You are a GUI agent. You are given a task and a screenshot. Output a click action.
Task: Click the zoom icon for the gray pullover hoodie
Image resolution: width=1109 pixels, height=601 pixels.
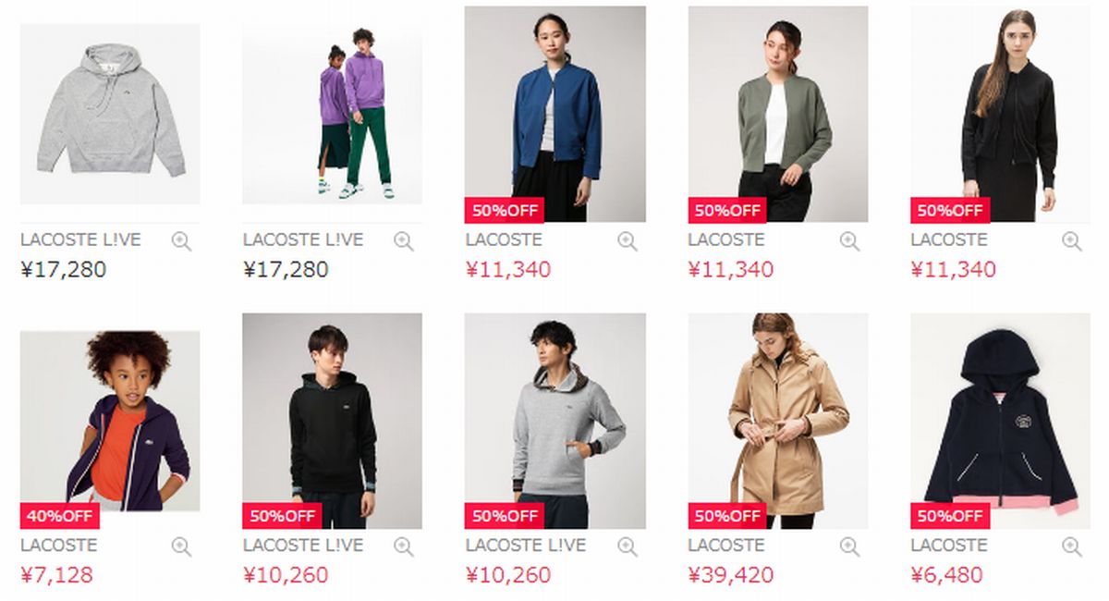pos(628,546)
